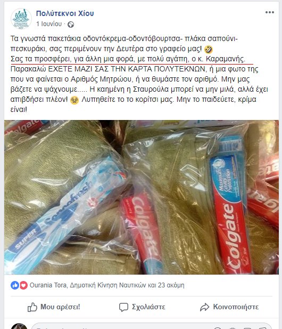Click the comment input field at bottom

[x=152, y=326]
